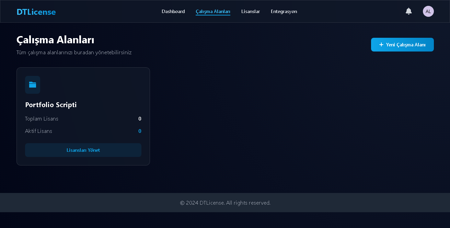The image size is (450, 228).
Task: Click the footer copyright text
Action: (x=225, y=203)
